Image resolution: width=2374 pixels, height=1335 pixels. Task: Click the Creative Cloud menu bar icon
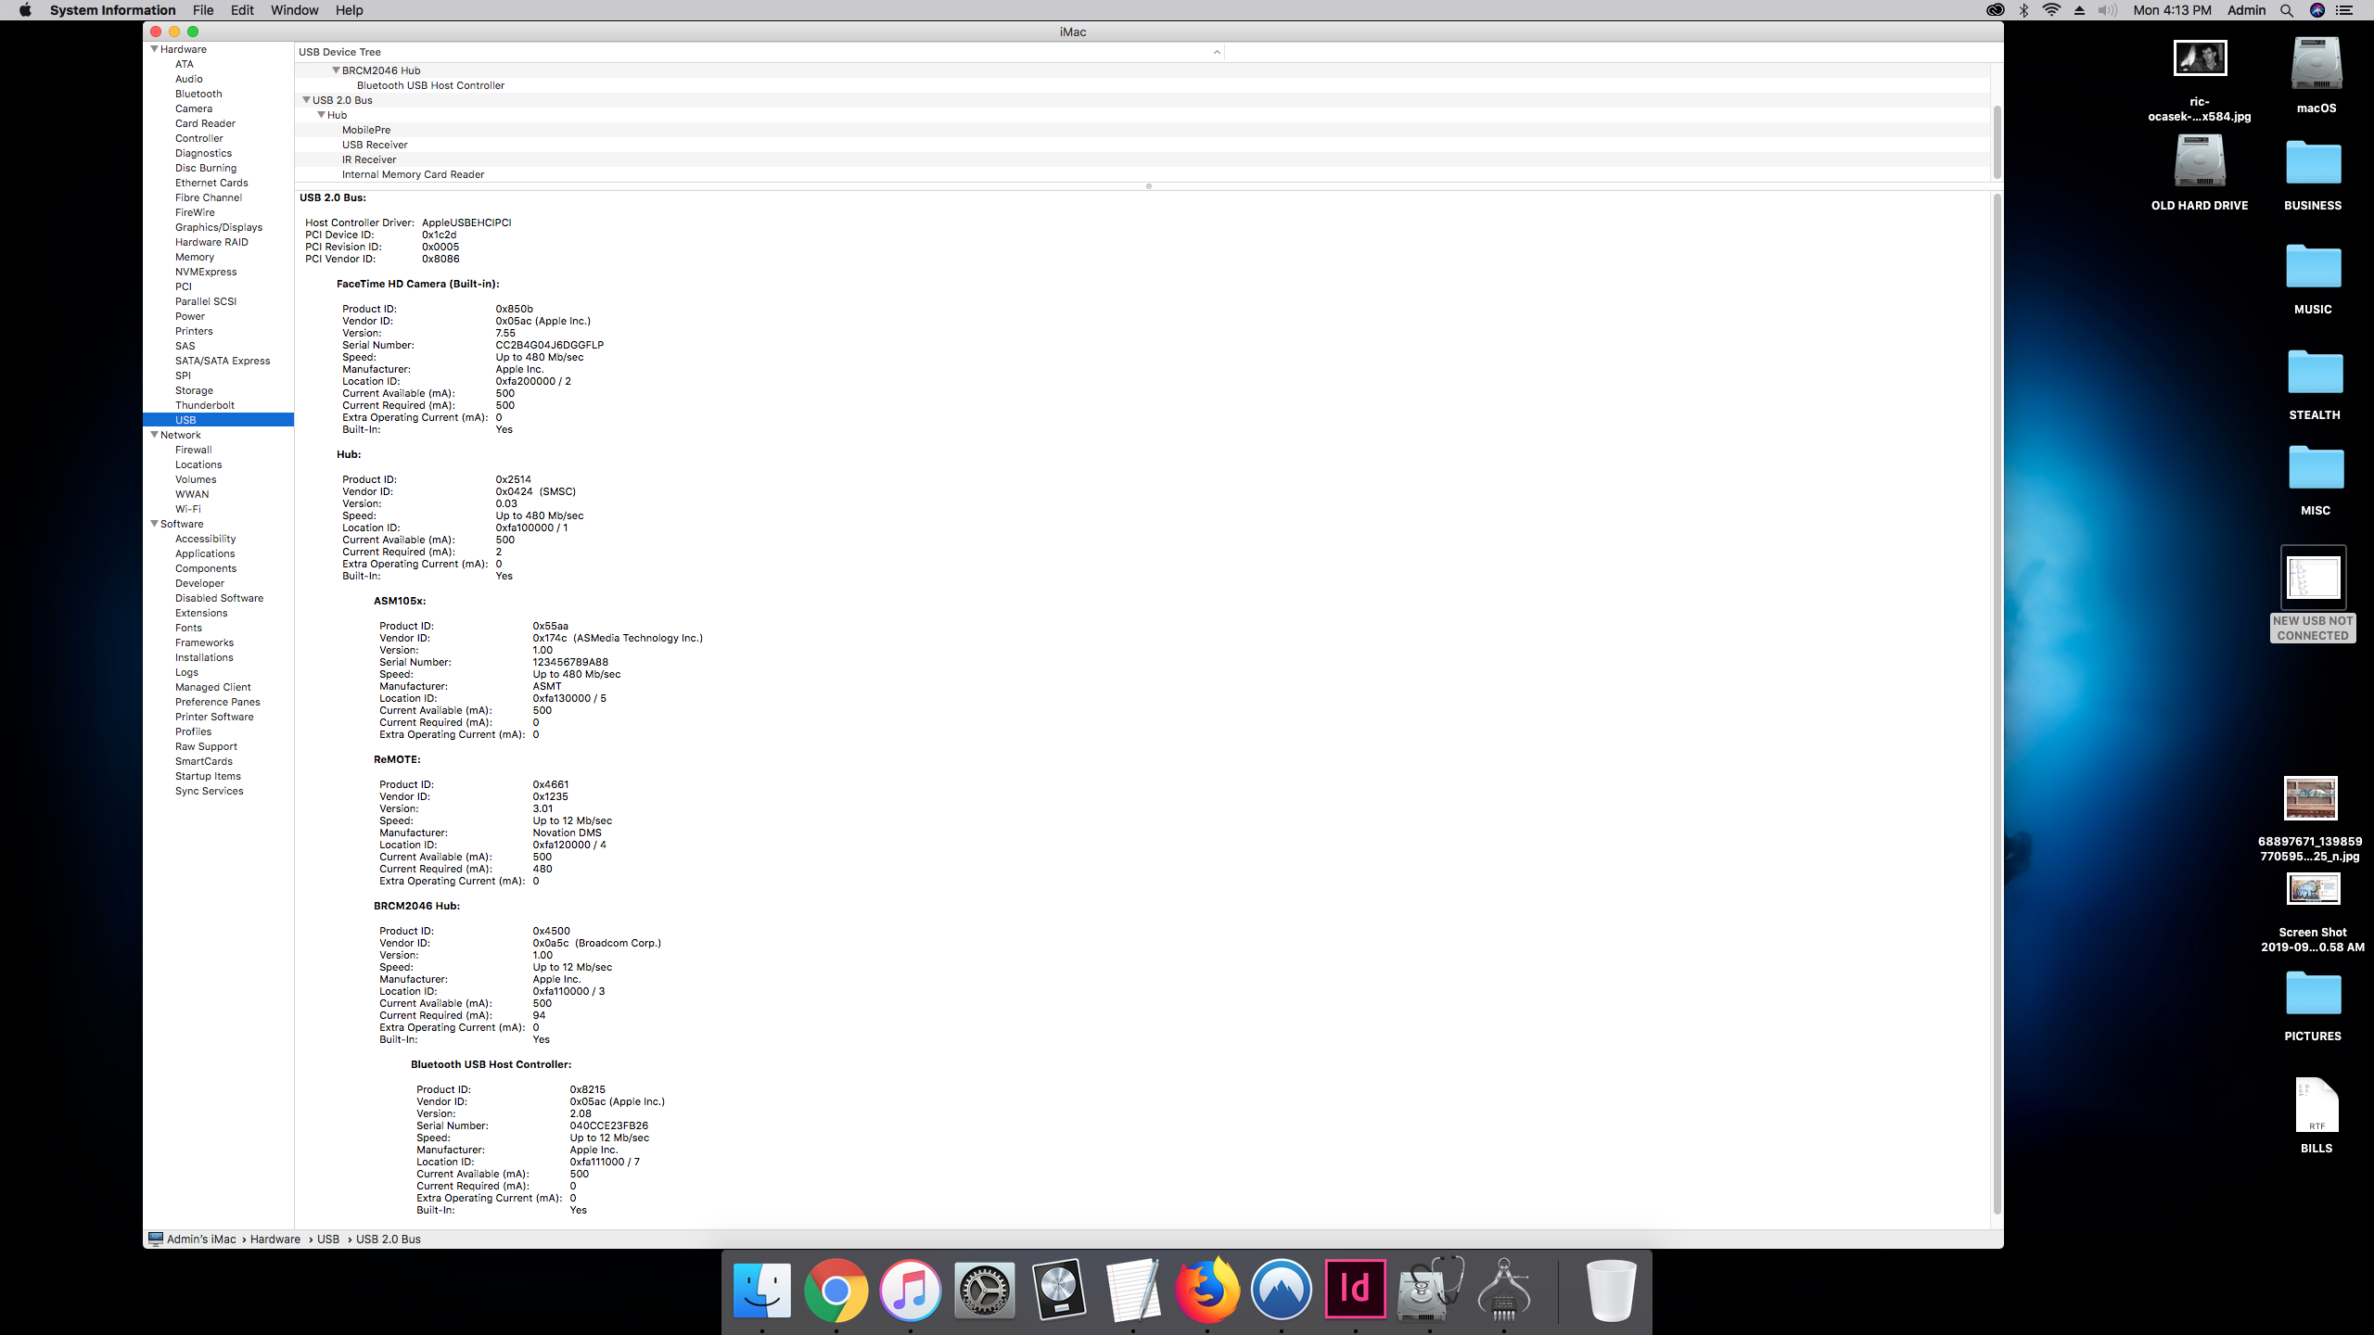(1996, 10)
